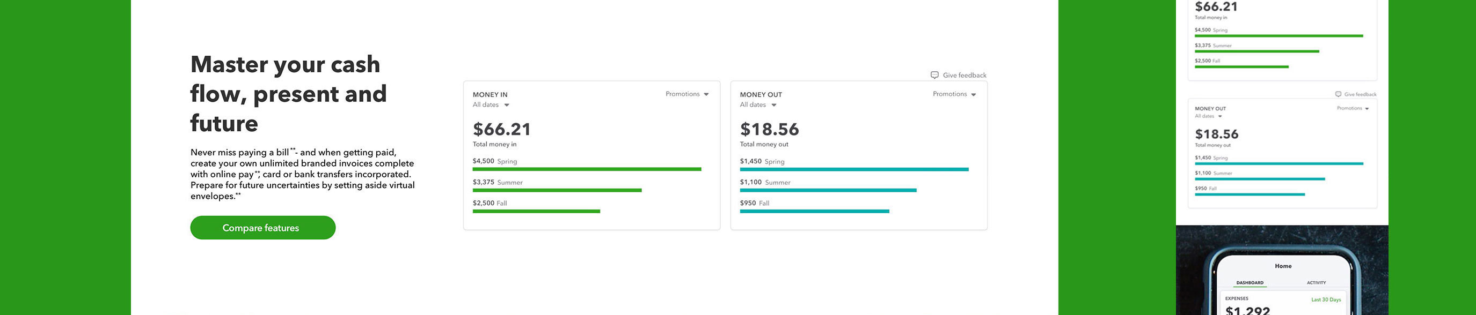Click the teal Spring $1,450 bar in main Money Out
Viewport: 1476px width, 315px height.
854,169
